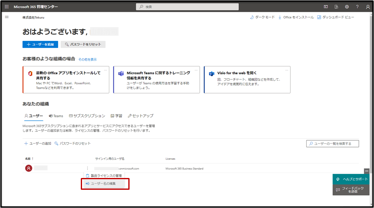Click the vertical ellipsis on the user row
Viewport: 374px width, 208px height.
point(88,168)
